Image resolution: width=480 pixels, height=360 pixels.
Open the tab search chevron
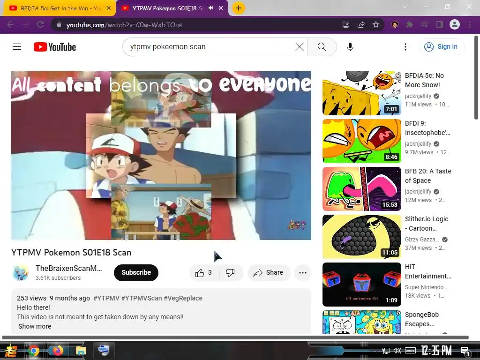pyautogui.click(x=405, y=7)
